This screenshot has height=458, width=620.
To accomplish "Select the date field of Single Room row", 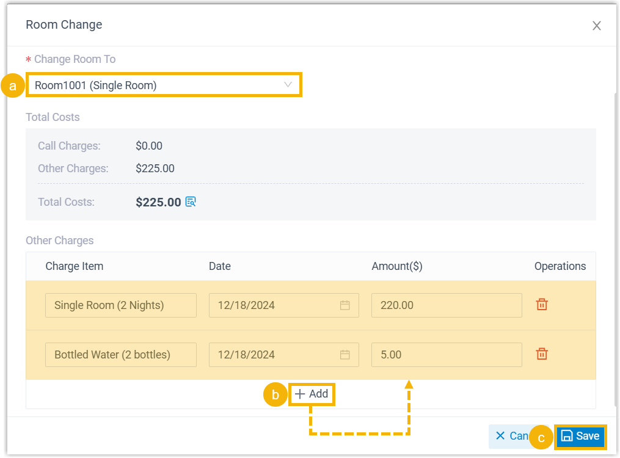I will 272,305.
